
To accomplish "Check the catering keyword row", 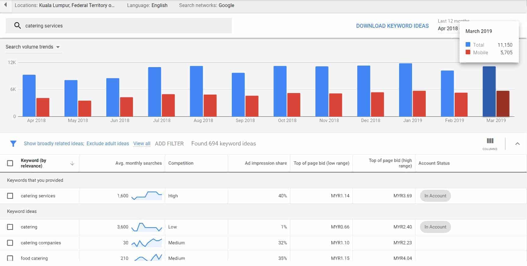I will click(x=10, y=227).
